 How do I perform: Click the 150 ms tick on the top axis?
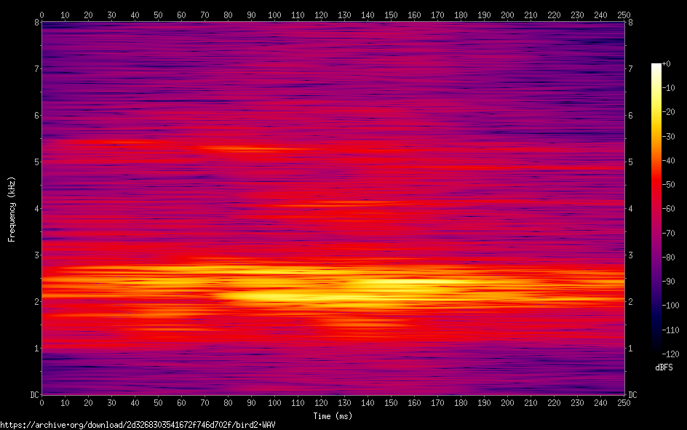[391, 14]
